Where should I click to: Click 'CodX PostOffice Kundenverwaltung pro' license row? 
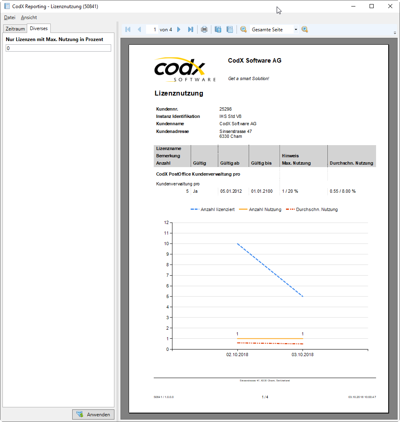tap(198, 174)
